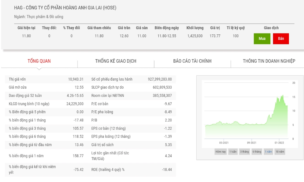Click the red Bán sell button
Screen dimensions: 304x182
[x=281, y=39]
